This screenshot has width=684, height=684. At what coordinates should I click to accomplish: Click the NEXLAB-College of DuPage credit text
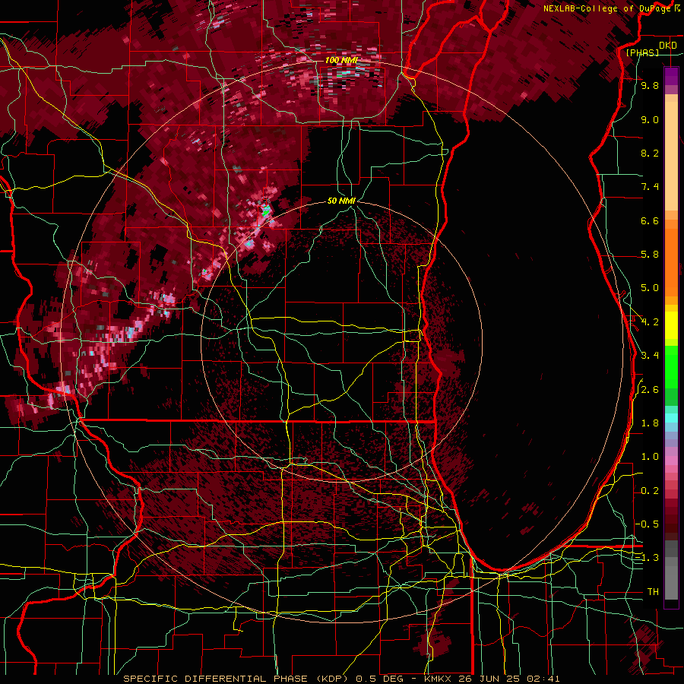[609, 8]
